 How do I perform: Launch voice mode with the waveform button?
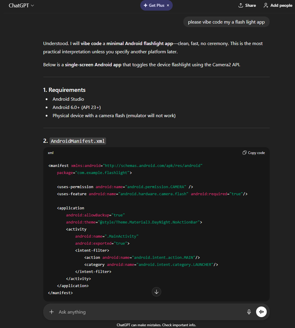tap(261, 312)
